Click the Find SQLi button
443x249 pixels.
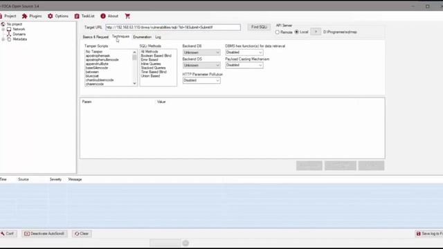tap(259, 27)
